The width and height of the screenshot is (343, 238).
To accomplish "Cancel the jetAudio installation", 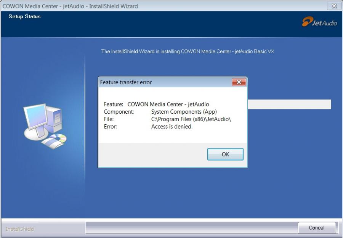I will (317, 228).
